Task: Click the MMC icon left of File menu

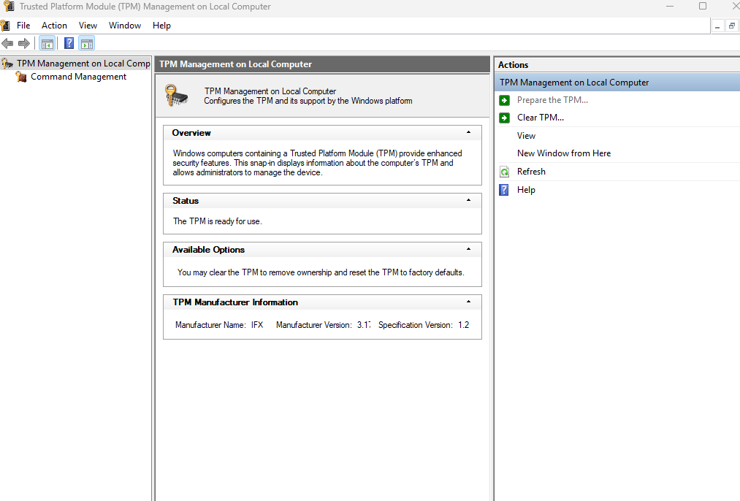Action: click(x=5, y=26)
